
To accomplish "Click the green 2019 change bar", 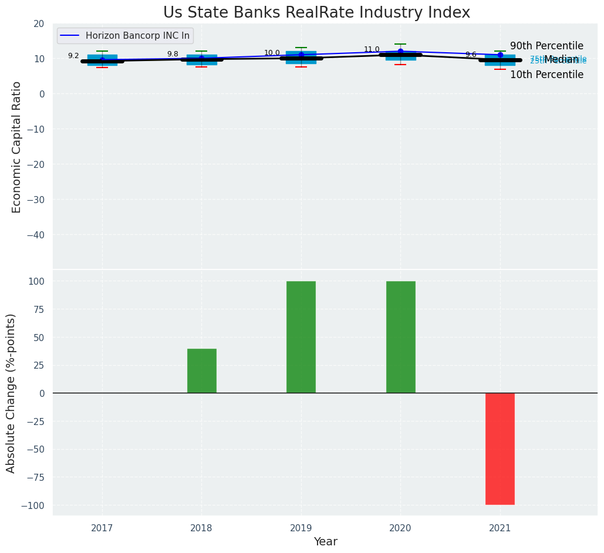I will tap(301, 337).
